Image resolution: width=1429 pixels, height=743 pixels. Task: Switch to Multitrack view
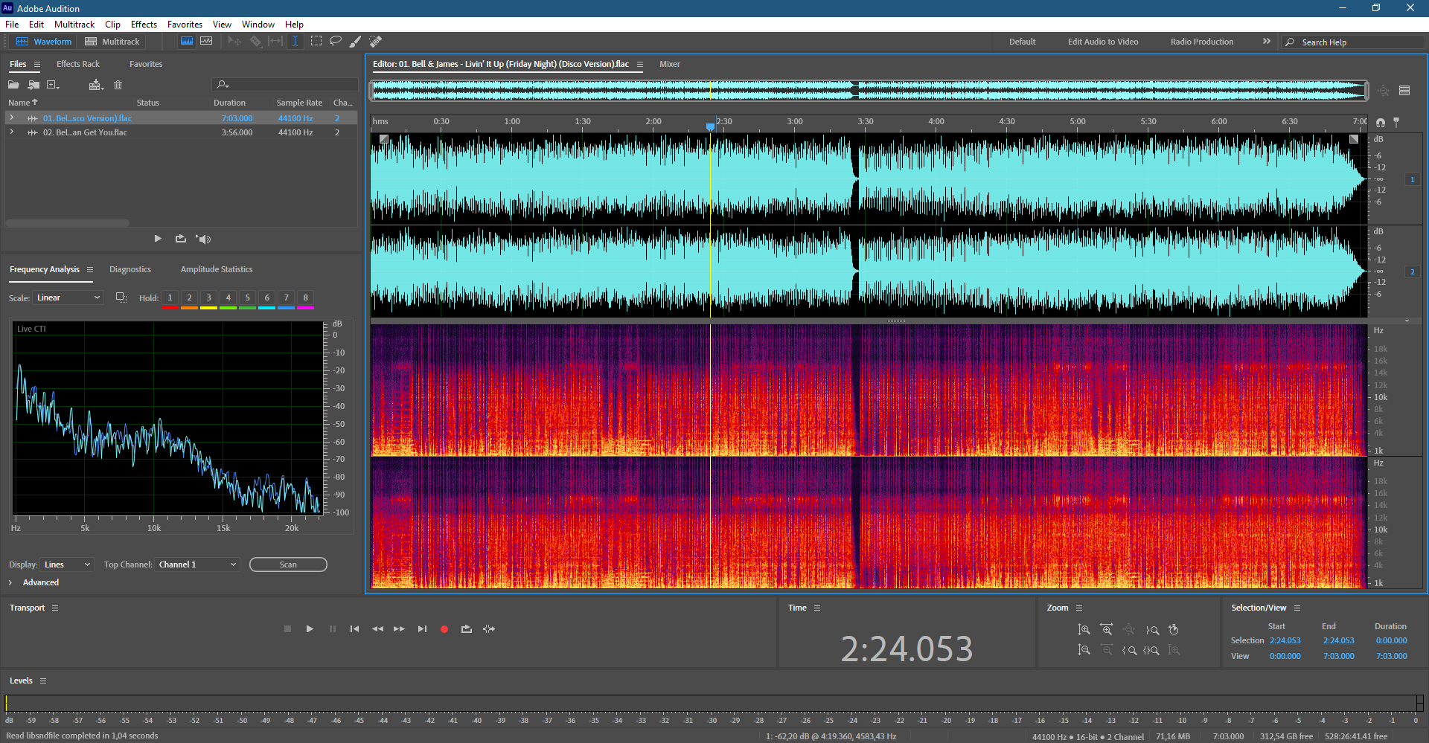[x=112, y=42]
